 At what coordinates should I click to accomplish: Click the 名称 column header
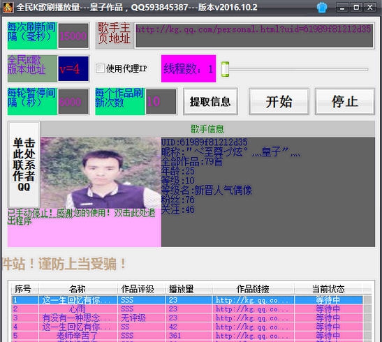(78, 289)
